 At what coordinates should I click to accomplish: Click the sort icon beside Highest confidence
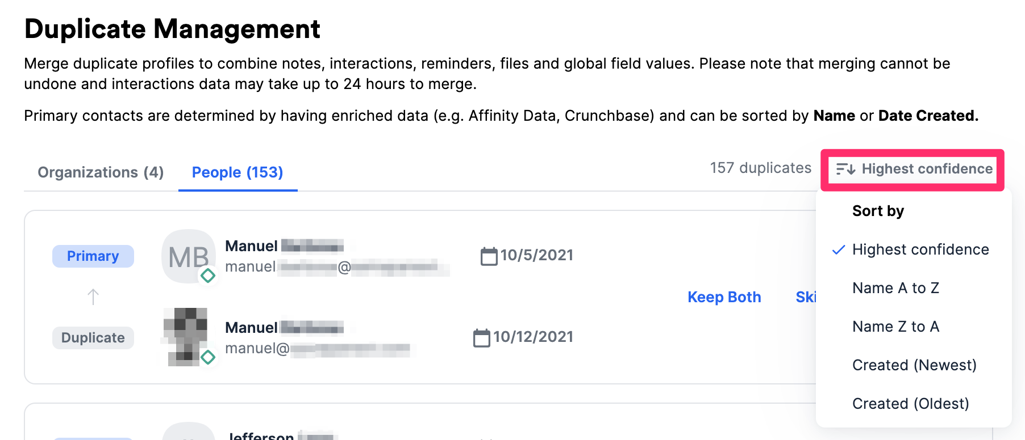pos(845,169)
